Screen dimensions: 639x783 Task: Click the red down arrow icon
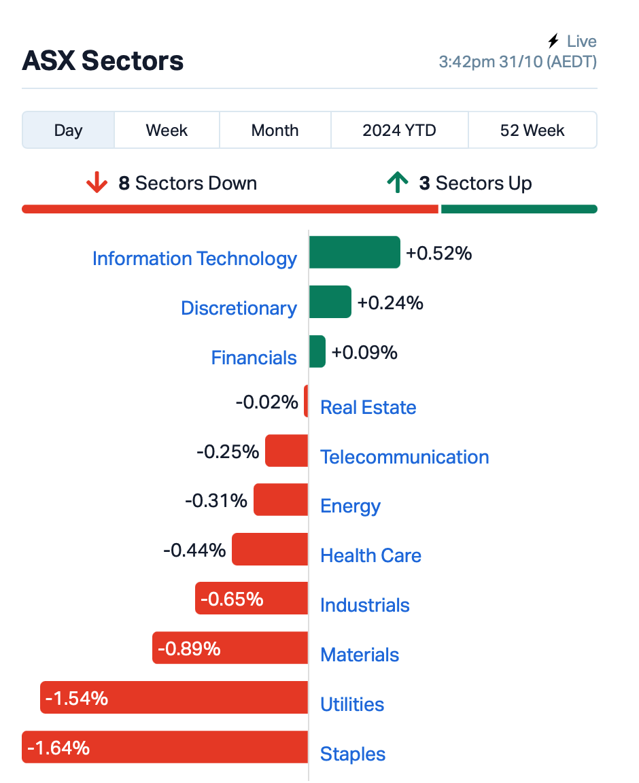(97, 183)
